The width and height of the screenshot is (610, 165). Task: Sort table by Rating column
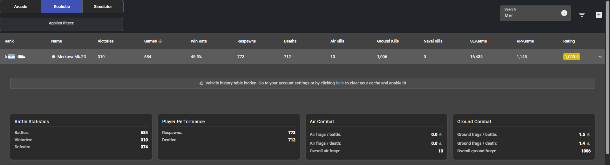click(x=569, y=41)
